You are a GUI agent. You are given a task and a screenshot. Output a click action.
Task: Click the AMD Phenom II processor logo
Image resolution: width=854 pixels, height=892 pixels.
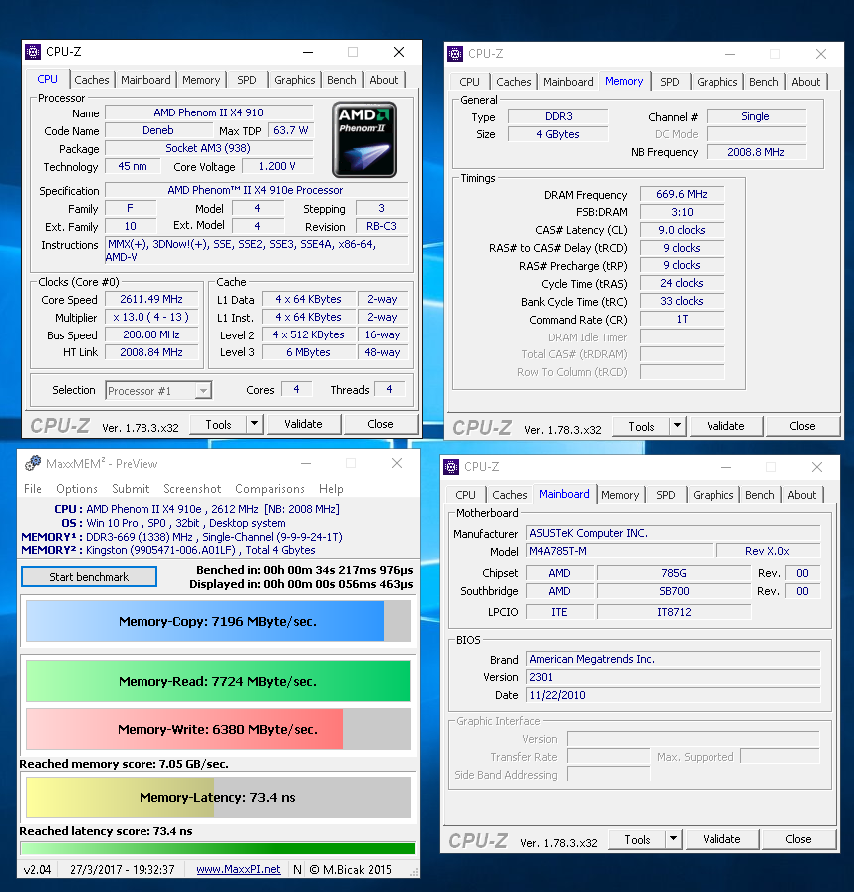pyautogui.click(x=365, y=139)
